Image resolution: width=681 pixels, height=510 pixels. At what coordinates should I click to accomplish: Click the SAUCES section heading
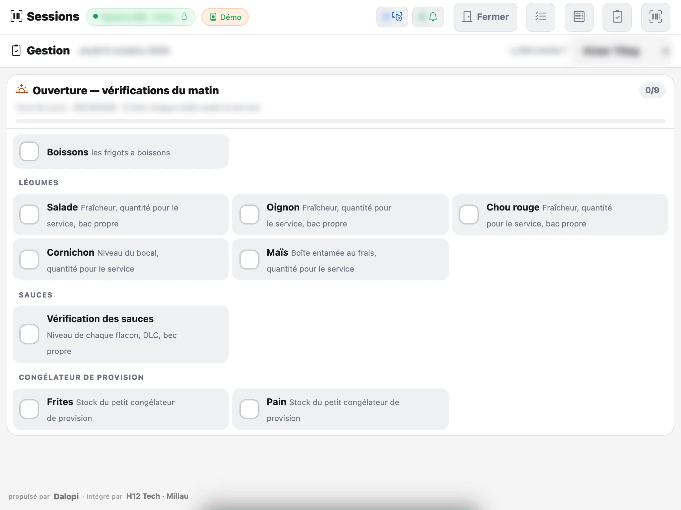(x=36, y=295)
